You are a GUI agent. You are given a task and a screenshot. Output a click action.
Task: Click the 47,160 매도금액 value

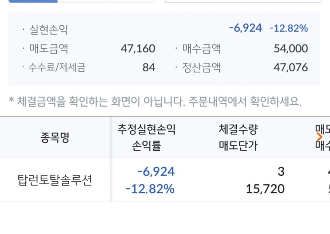pyautogui.click(x=138, y=48)
